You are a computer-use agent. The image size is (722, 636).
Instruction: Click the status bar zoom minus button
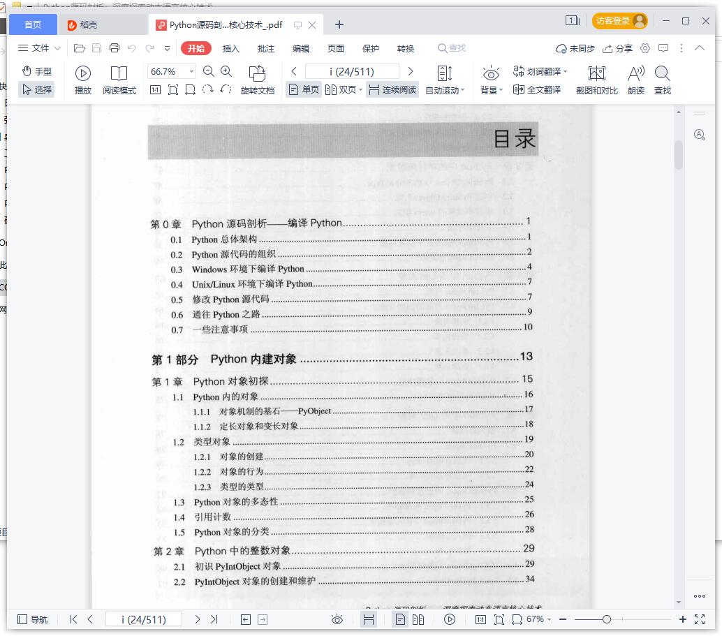(x=562, y=619)
